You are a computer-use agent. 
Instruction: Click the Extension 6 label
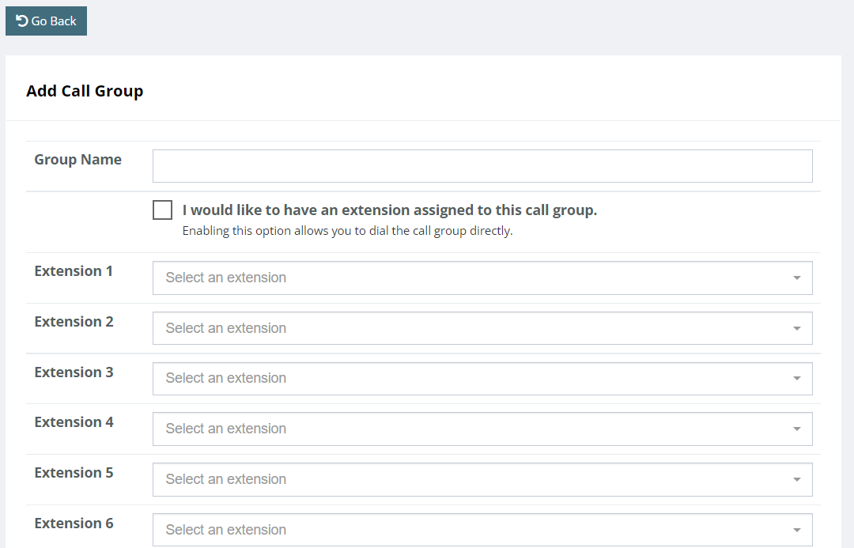click(74, 523)
